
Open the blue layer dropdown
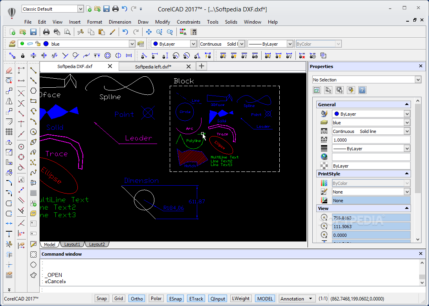click(132, 44)
